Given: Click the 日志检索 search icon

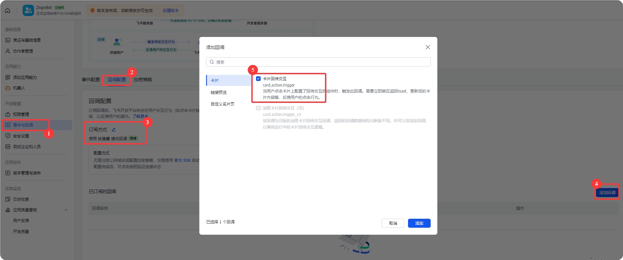Looking at the screenshot, I should 8,199.
